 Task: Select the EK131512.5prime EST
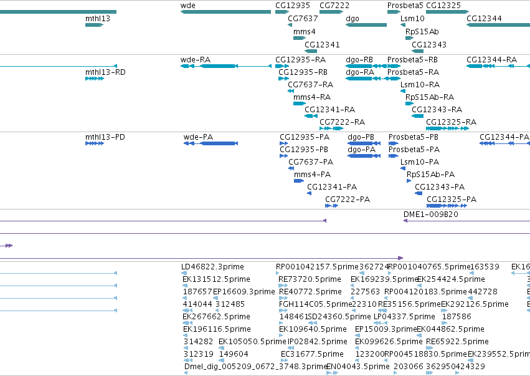184,286
